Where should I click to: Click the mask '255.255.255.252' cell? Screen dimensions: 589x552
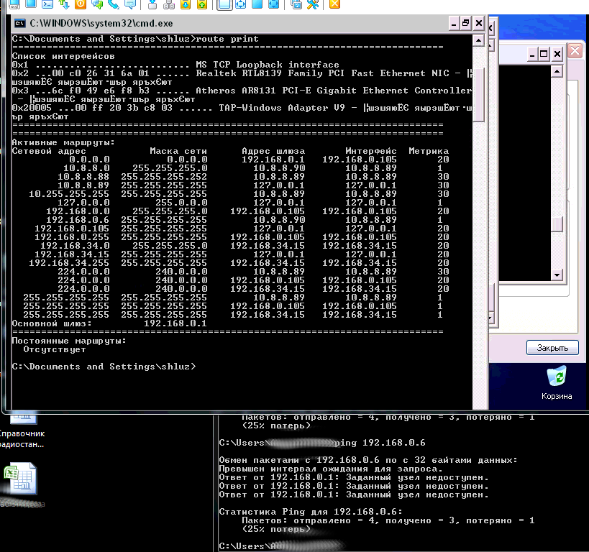click(x=164, y=178)
